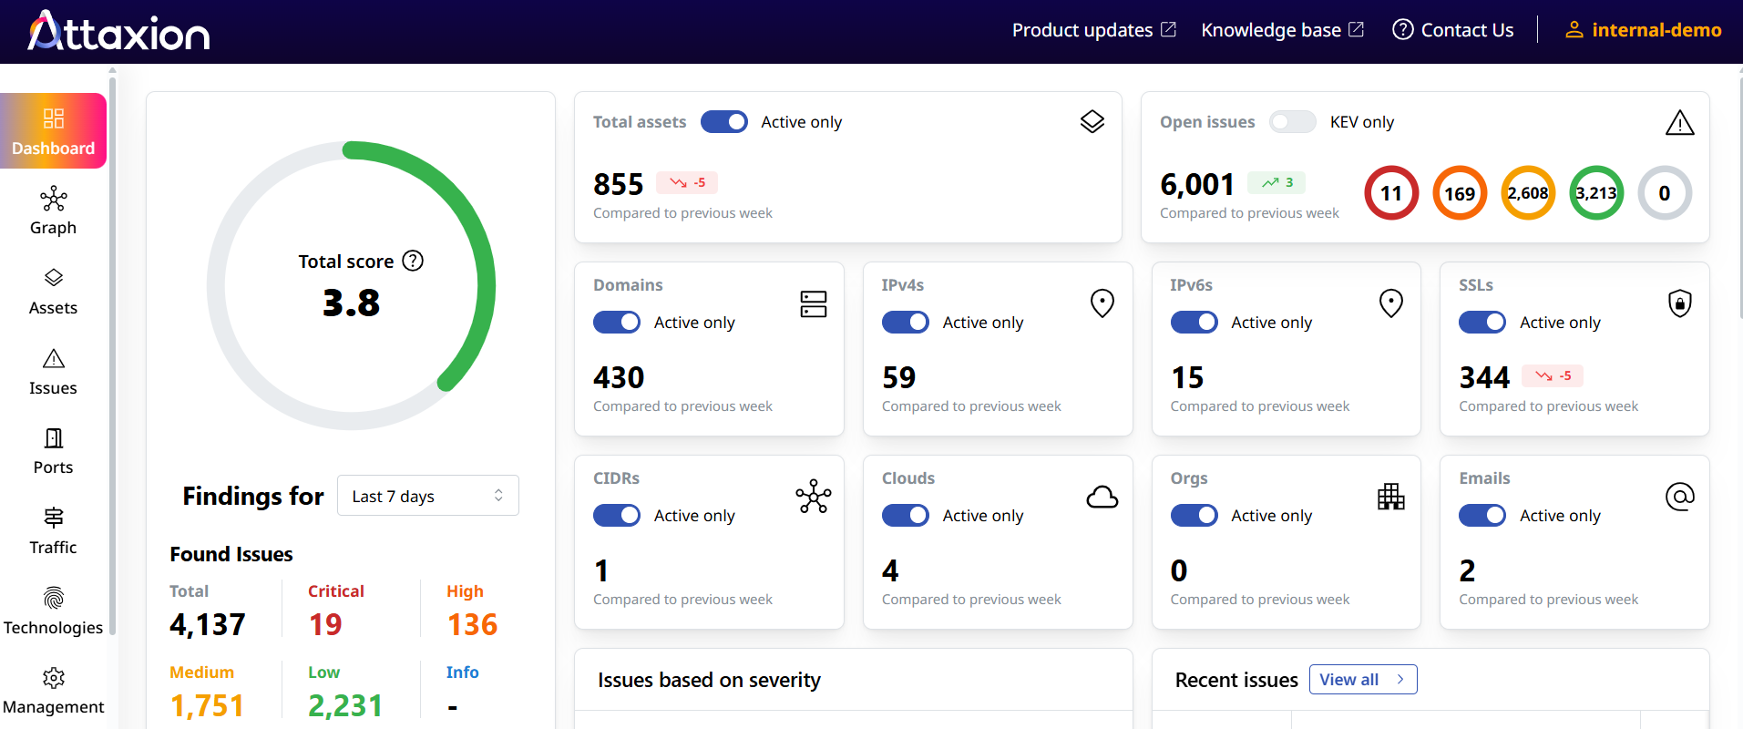Click the Open issues warning triangle icon

click(x=1679, y=122)
